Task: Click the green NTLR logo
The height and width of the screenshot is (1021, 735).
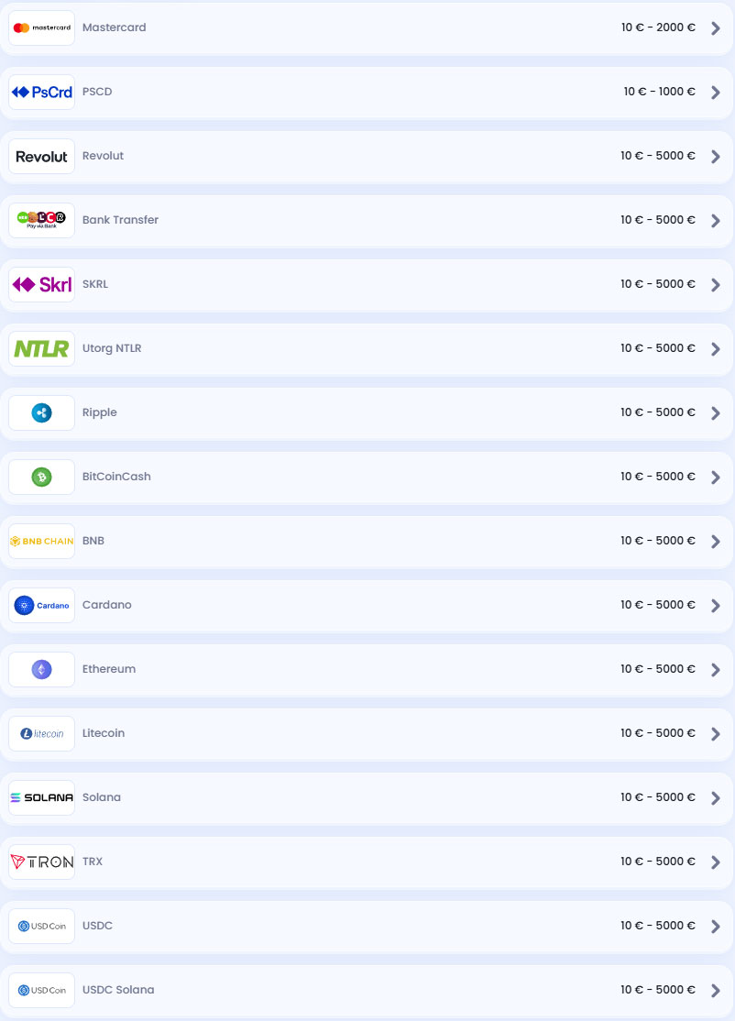Action: (41, 348)
